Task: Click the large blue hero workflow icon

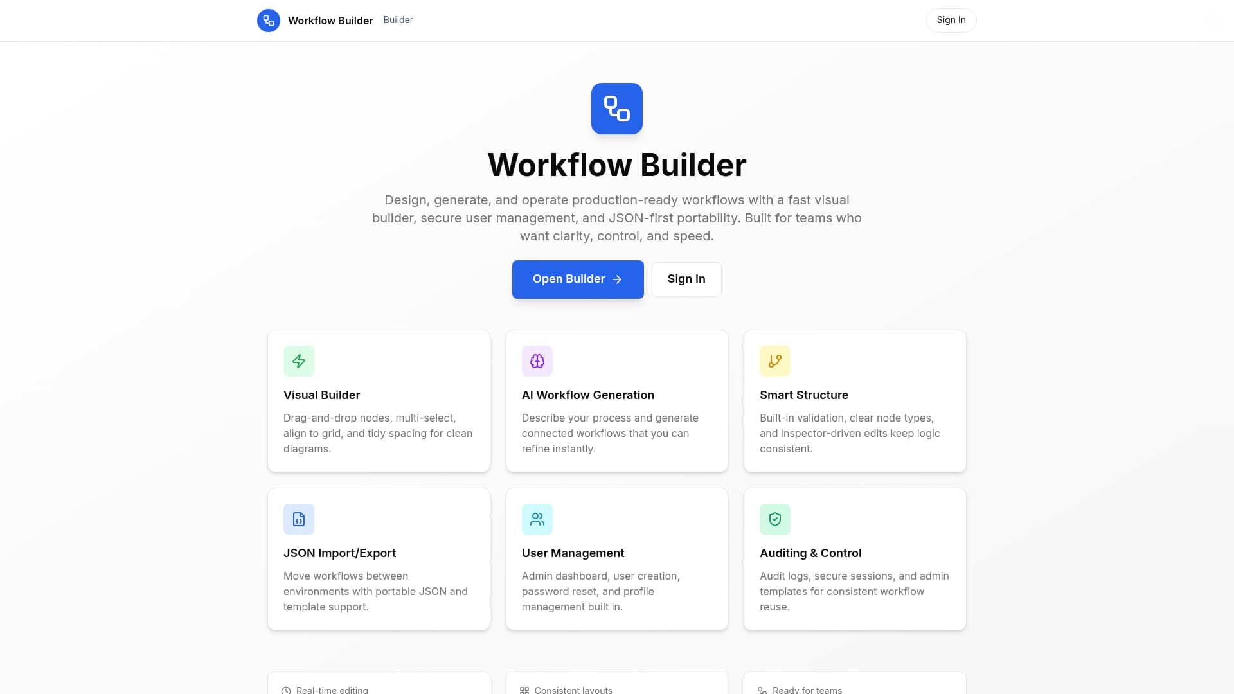Action: (617, 109)
